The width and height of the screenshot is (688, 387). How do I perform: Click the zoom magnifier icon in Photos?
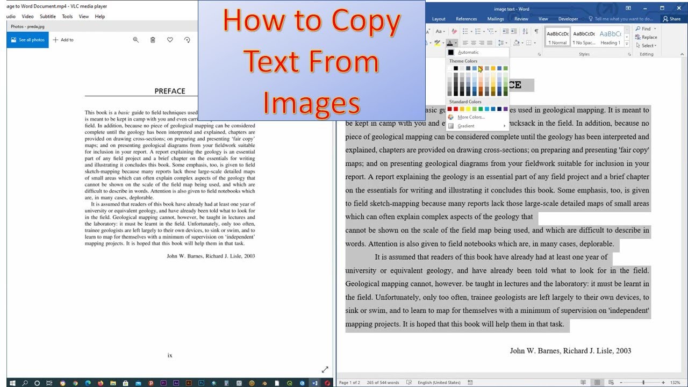coord(136,40)
